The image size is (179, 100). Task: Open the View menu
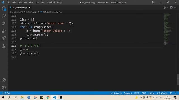(x=31, y=2)
